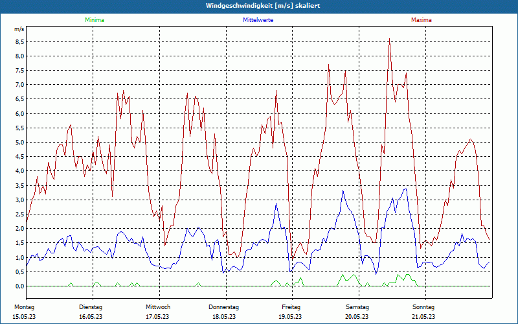The image size is (518, 324).
Task: Click the red Maxima peak above 8,5 on Samstag
Action: point(390,39)
